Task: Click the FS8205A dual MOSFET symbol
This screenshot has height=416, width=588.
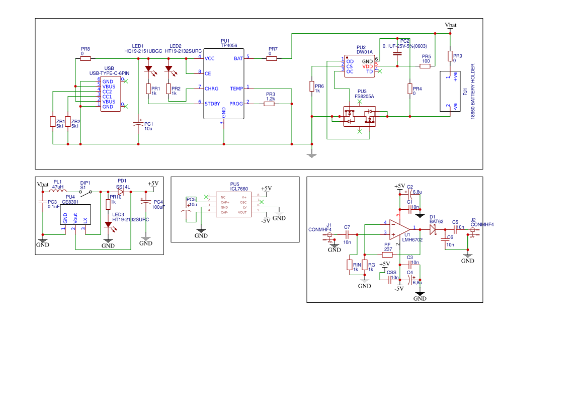Action: tap(359, 116)
